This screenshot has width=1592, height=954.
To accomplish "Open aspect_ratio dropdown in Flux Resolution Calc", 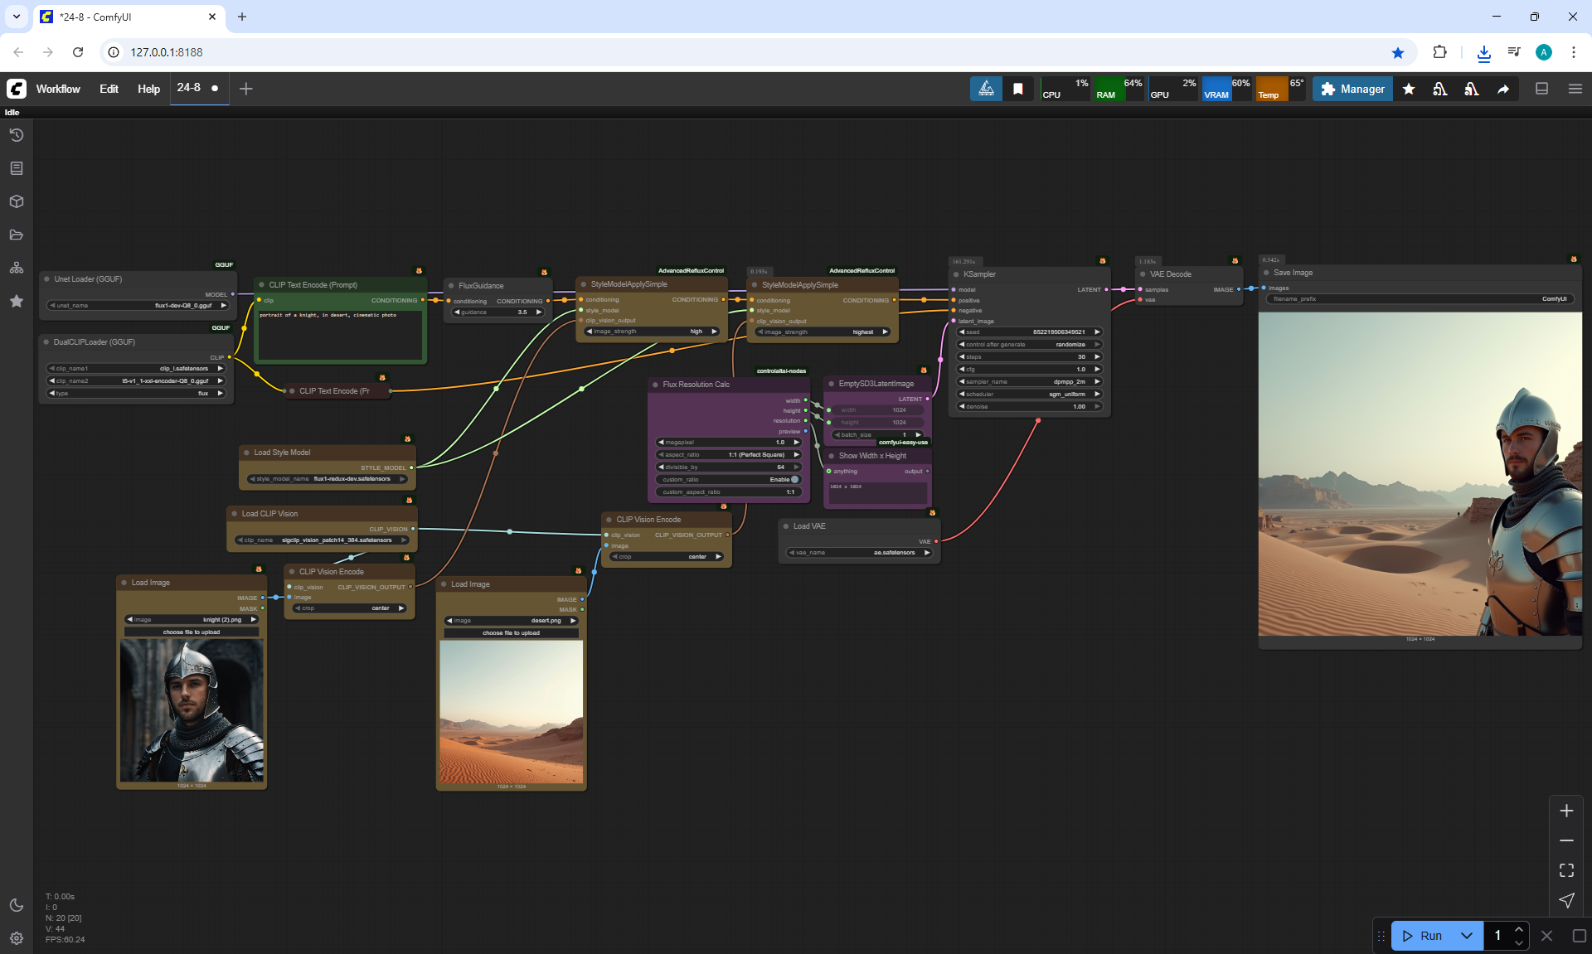I will pyautogui.click(x=728, y=455).
